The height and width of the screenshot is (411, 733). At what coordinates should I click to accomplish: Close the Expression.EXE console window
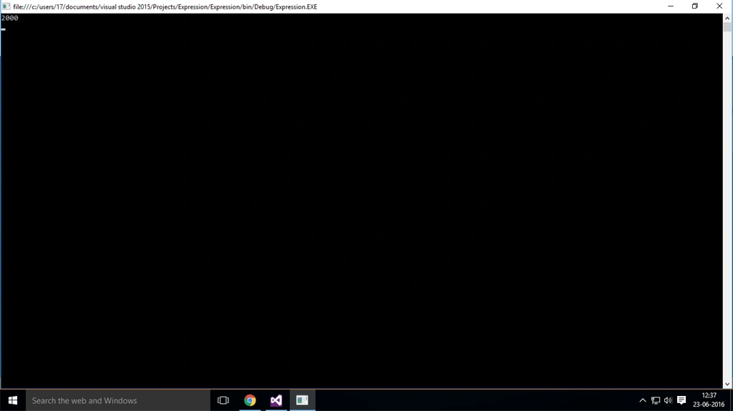pyautogui.click(x=719, y=6)
